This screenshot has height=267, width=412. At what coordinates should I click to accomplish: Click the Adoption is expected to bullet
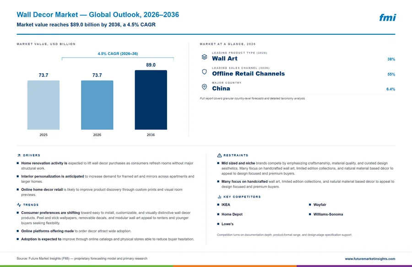pos(106,239)
